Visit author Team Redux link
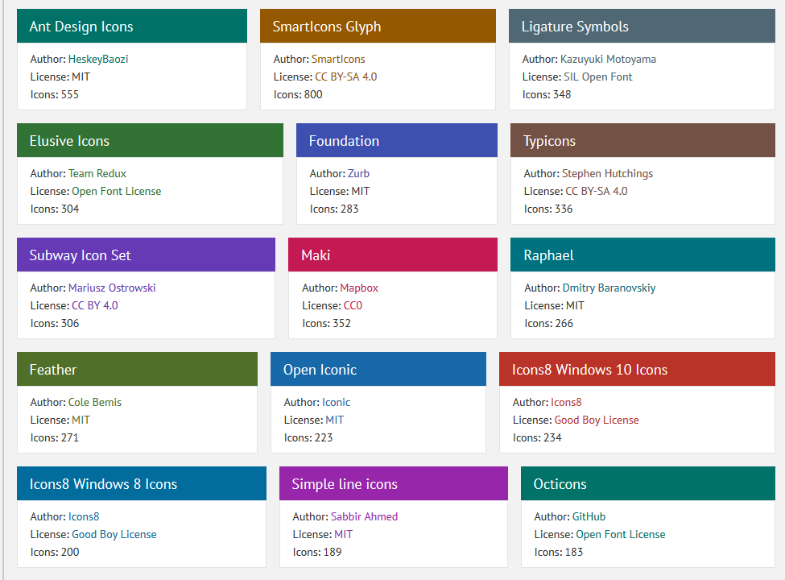This screenshot has width=785, height=580. [x=97, y=173]
